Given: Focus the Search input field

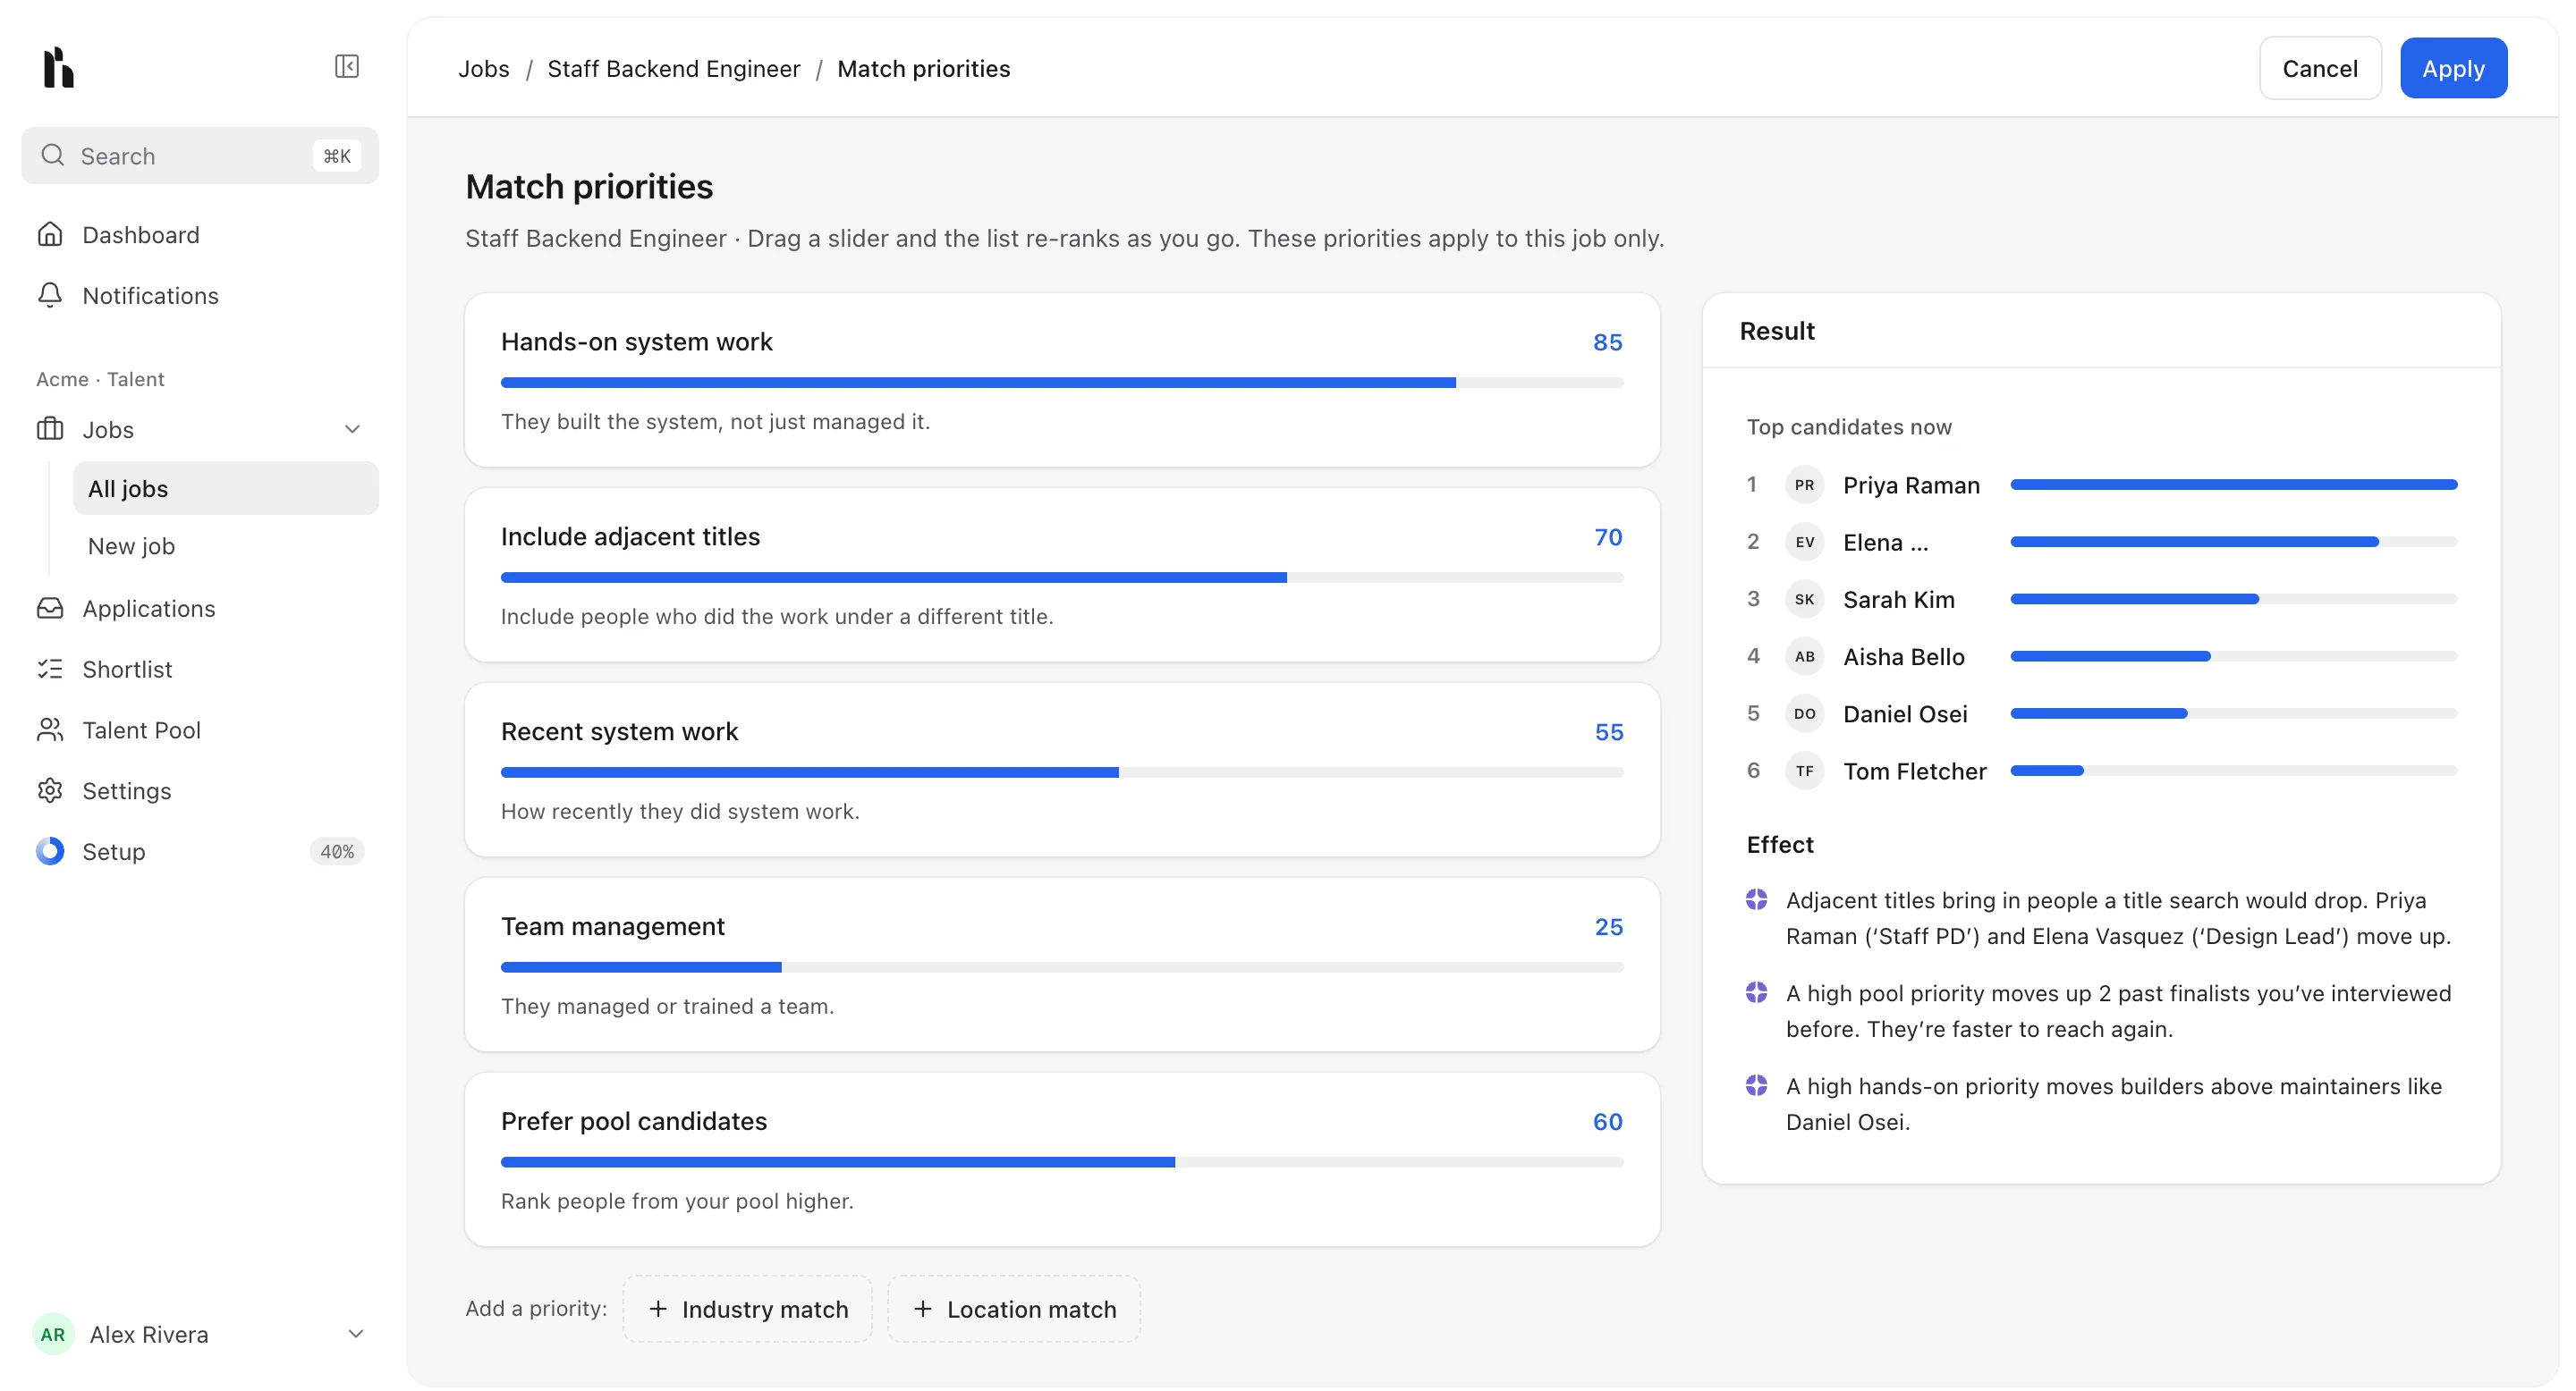Looking at the screenshot, I should 200,156.
